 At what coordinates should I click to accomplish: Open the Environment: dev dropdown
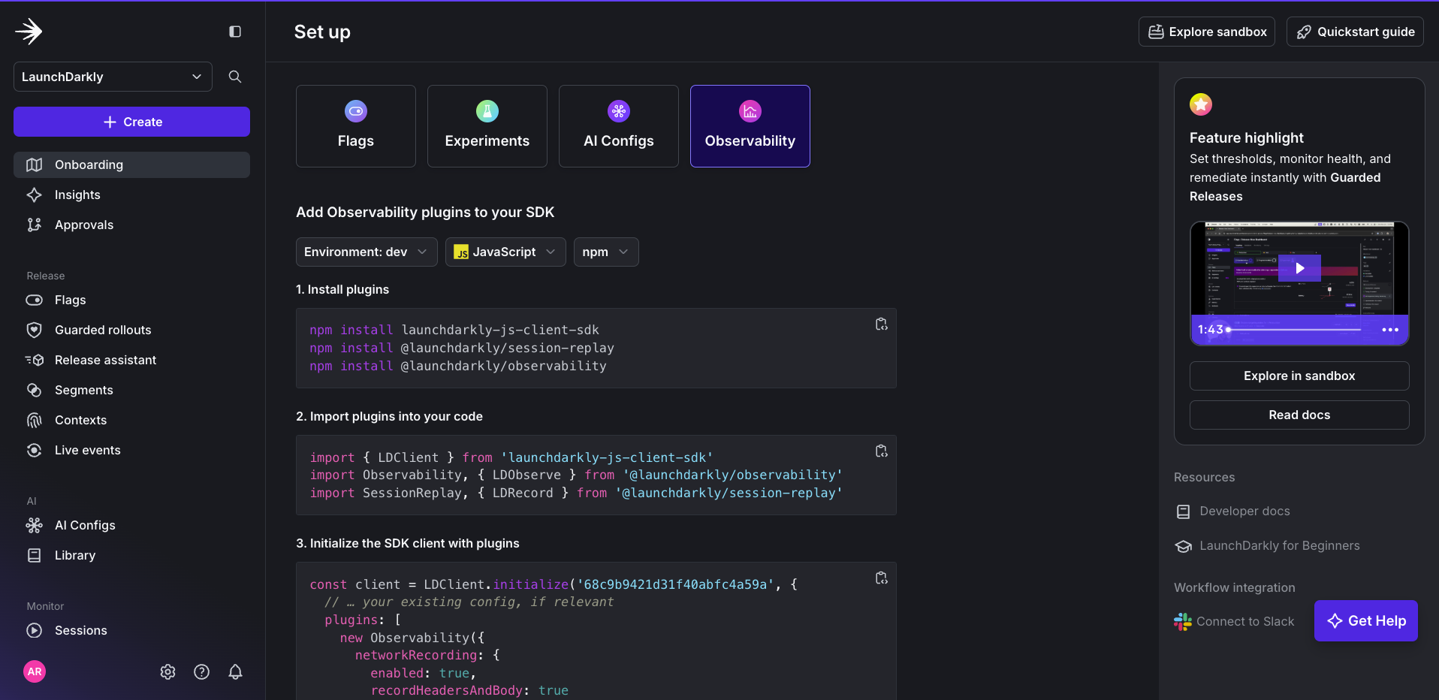click(x=366, y=252)
